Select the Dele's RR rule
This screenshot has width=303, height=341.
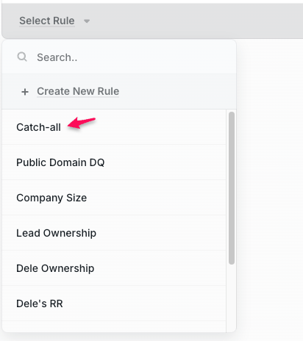(40, 304)
